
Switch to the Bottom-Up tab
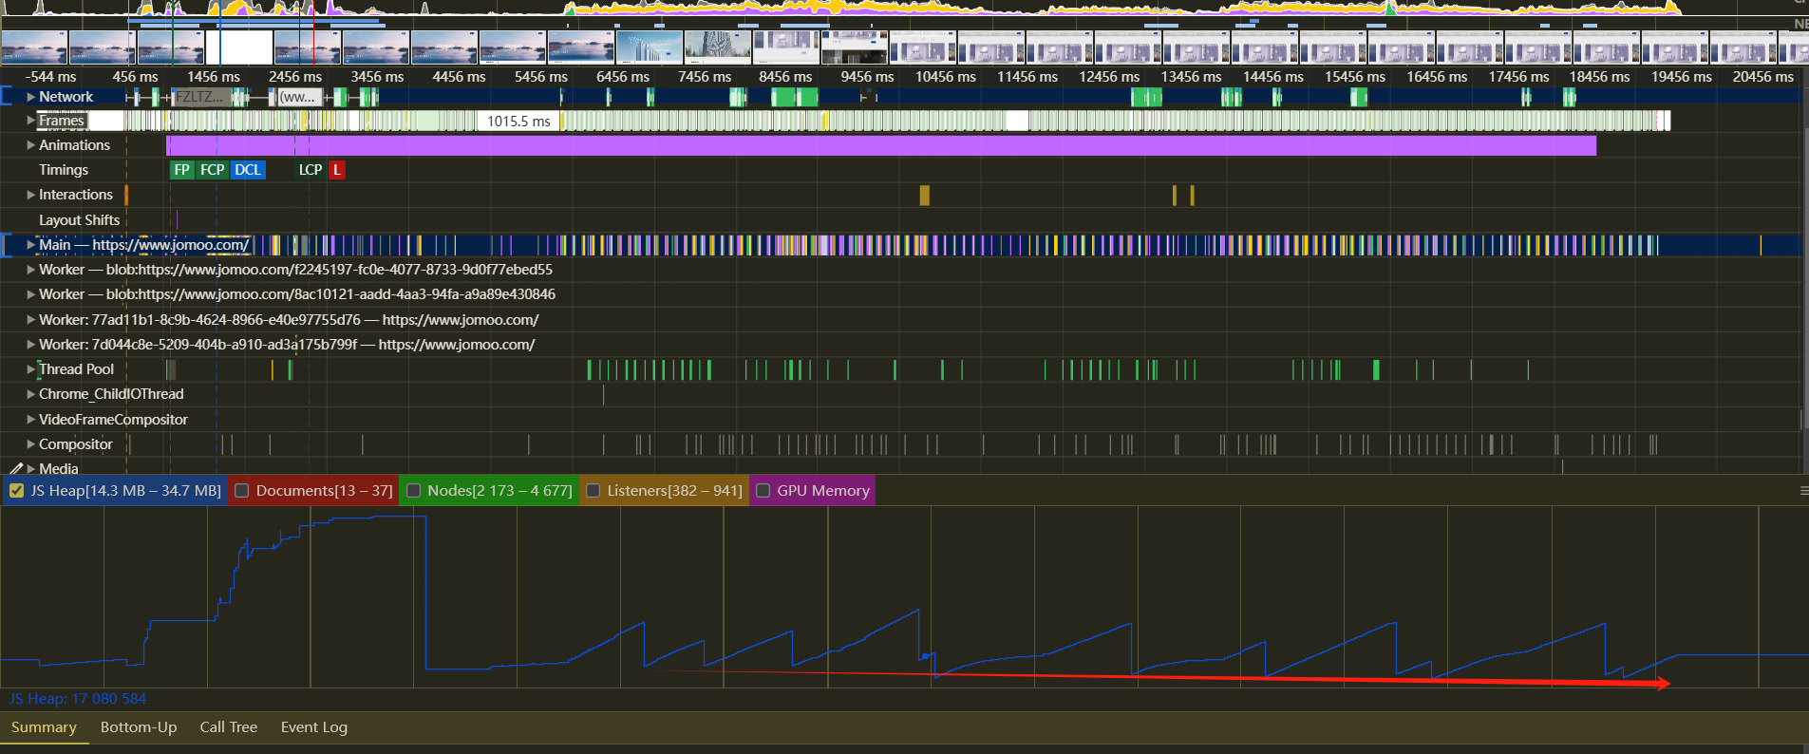(139, 727)
